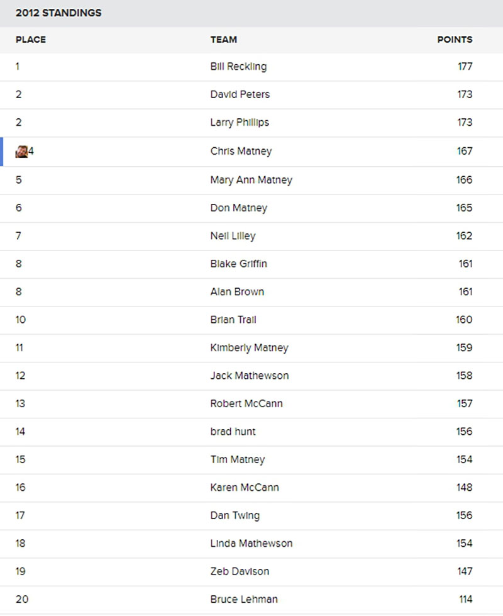This screenshot has width=503, height=616.
Task: Select Bruce Lehman team entry
Action: coord(244,599)
